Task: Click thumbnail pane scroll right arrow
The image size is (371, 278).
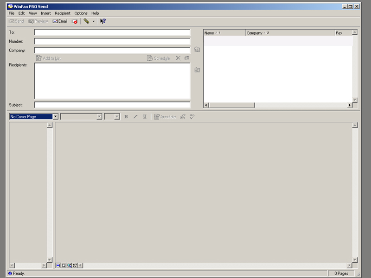Action: (44, 265)
